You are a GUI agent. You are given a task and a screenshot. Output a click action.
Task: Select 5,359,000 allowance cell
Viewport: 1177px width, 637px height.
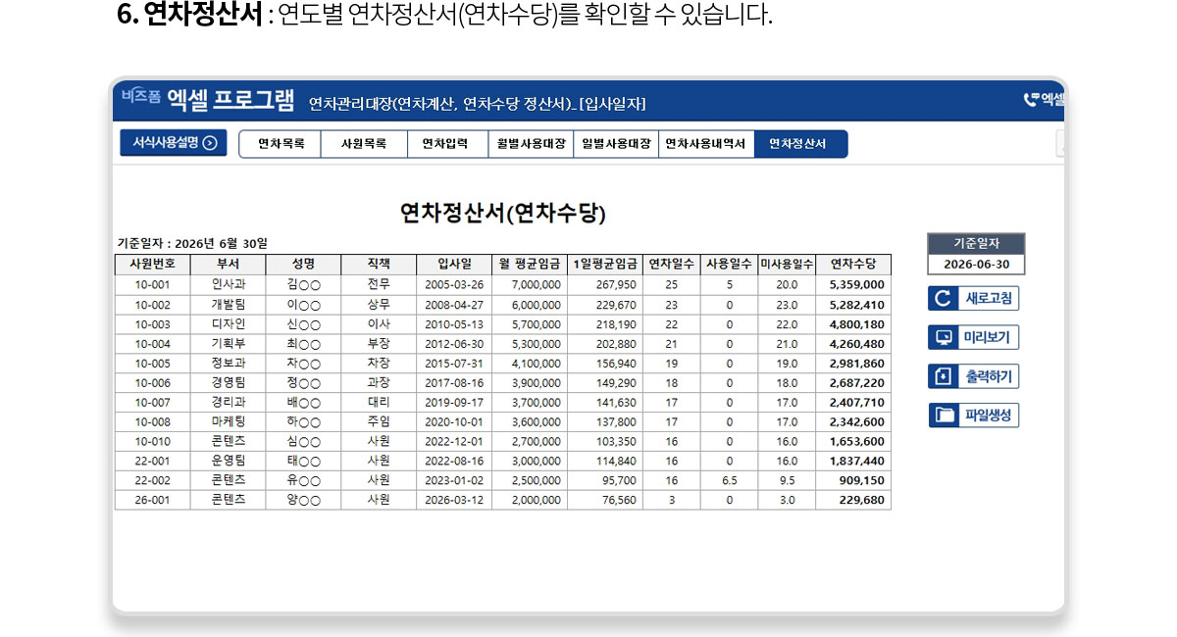pos(855,285)
